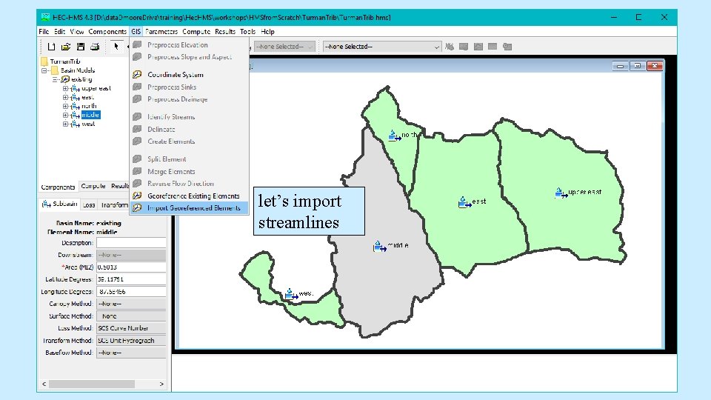Maximize the basin map inner window
Screen dimensions: 711x400
[637, 66]
